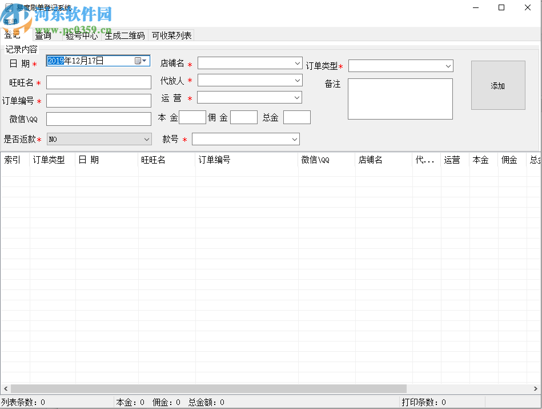Expand the 代放人 dropdown
The image size is (542, 409).
(297, 80)
